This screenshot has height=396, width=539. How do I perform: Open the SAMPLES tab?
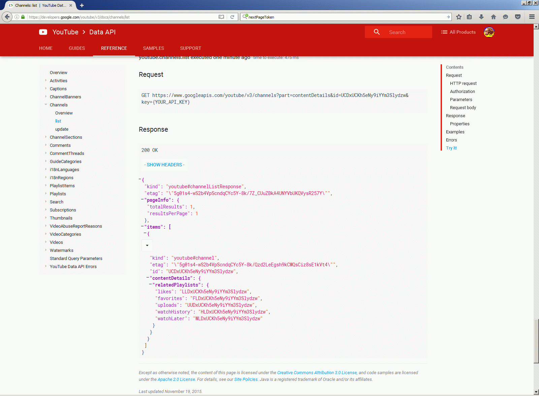coord(154,48)
